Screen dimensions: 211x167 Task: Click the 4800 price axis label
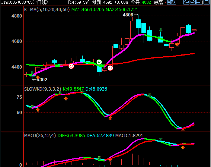(17, 16)
